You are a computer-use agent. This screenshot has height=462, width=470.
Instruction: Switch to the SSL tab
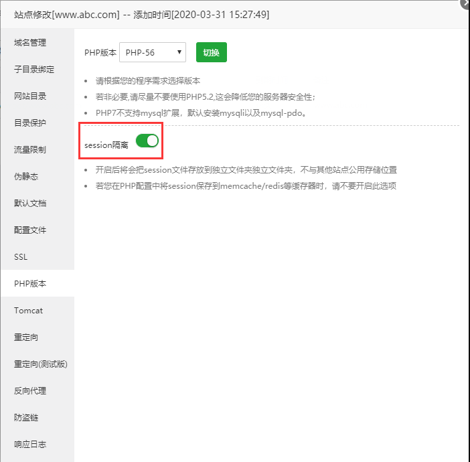37,256
